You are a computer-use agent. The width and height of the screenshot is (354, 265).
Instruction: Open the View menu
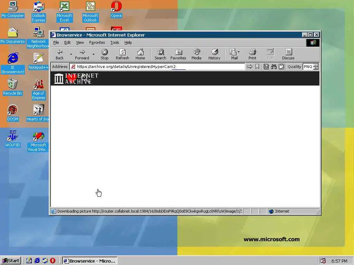pos(80,42)
